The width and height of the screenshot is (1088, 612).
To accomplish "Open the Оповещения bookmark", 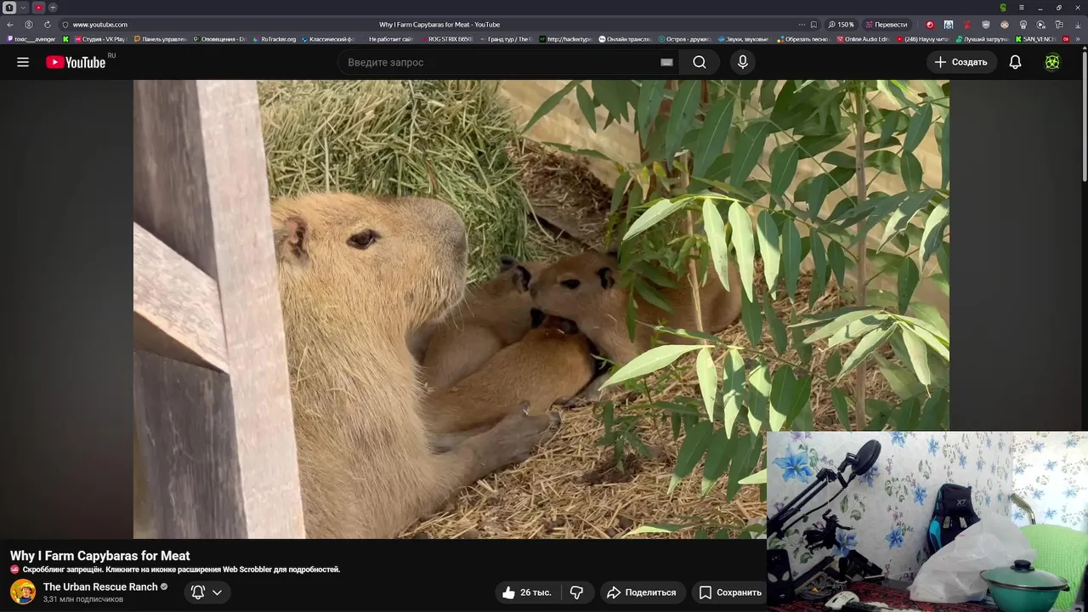I will coord(219,39).
